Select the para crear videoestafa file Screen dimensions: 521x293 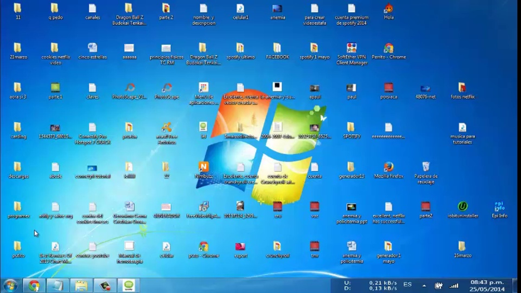315,14
